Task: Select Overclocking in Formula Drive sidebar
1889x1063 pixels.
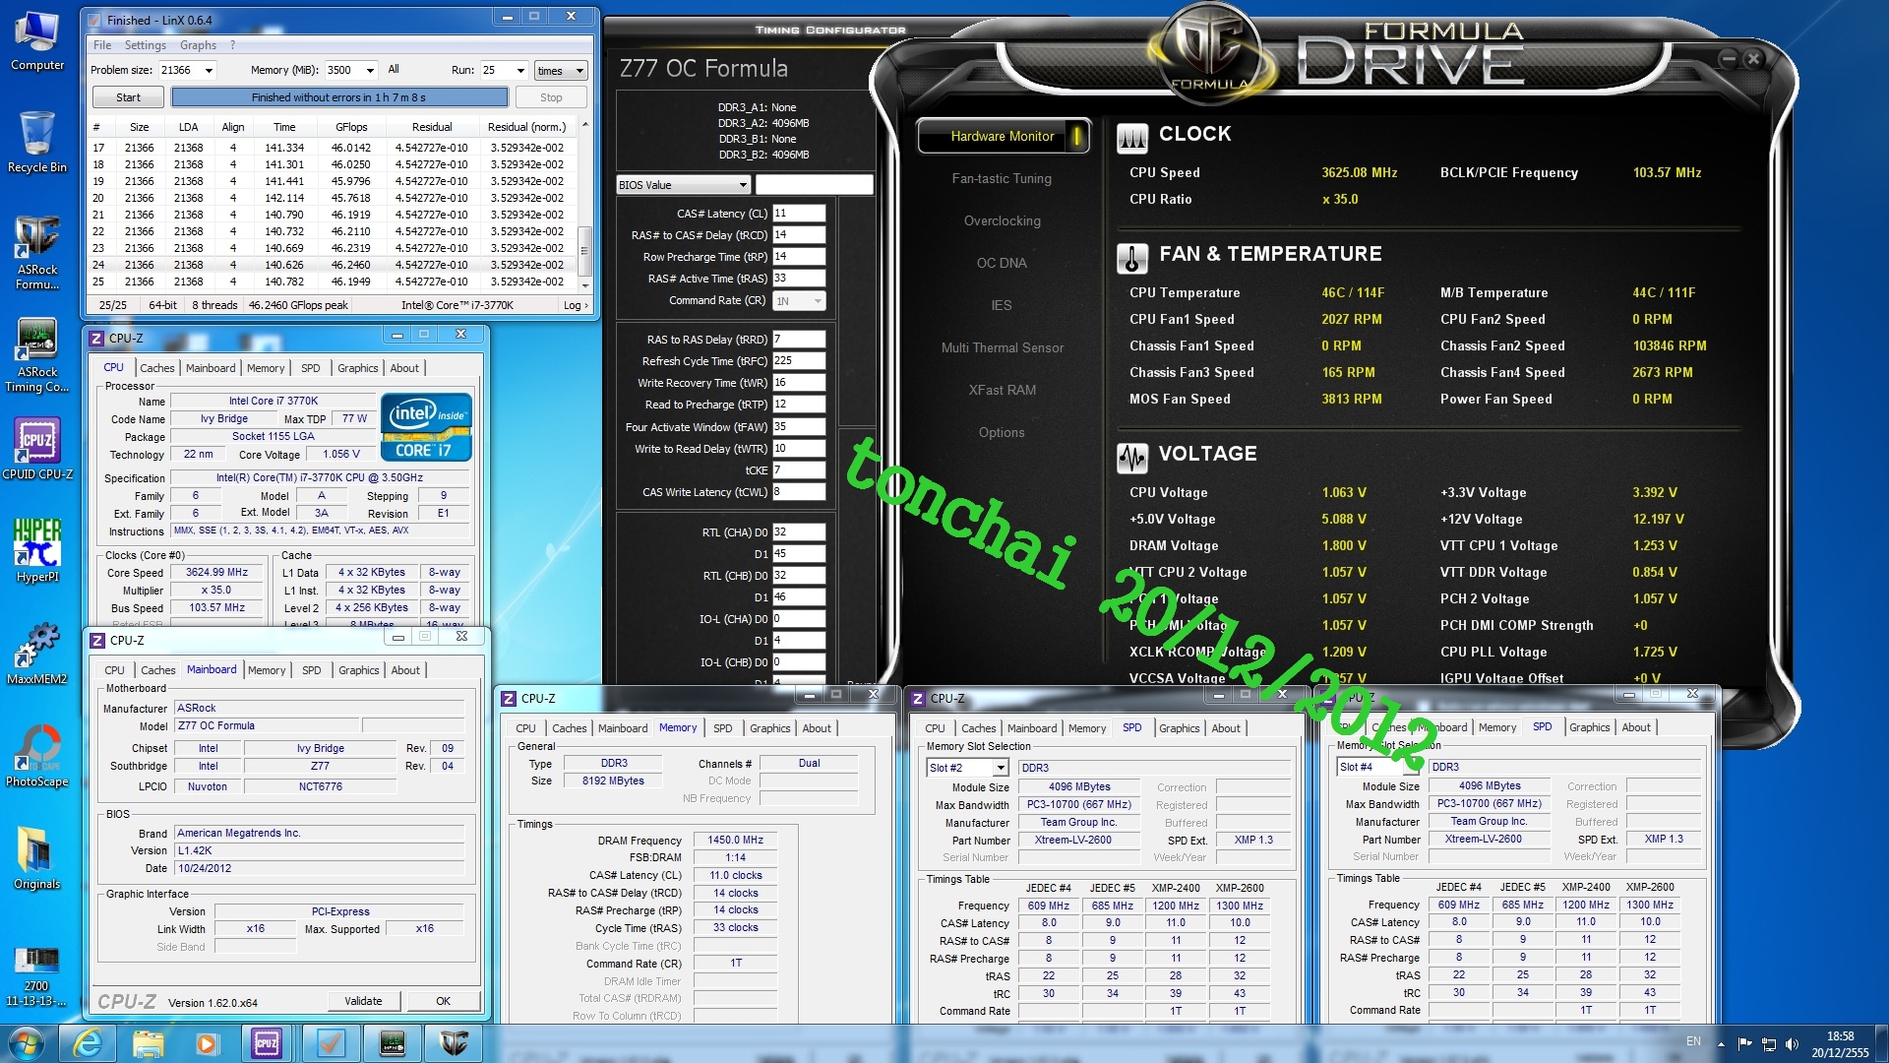Action: click(1002, 221)
